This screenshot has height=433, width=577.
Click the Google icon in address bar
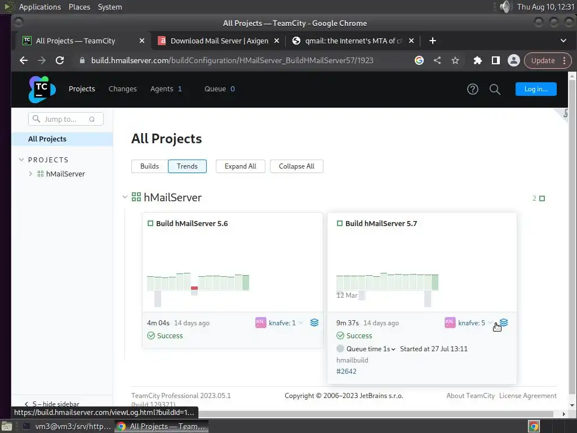(419, 60)
